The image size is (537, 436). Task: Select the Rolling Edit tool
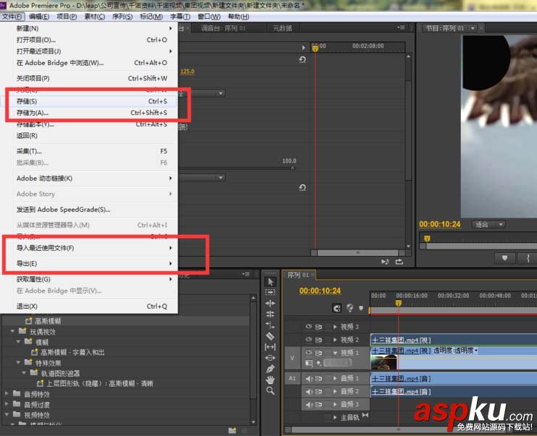(x=270, y=315)
